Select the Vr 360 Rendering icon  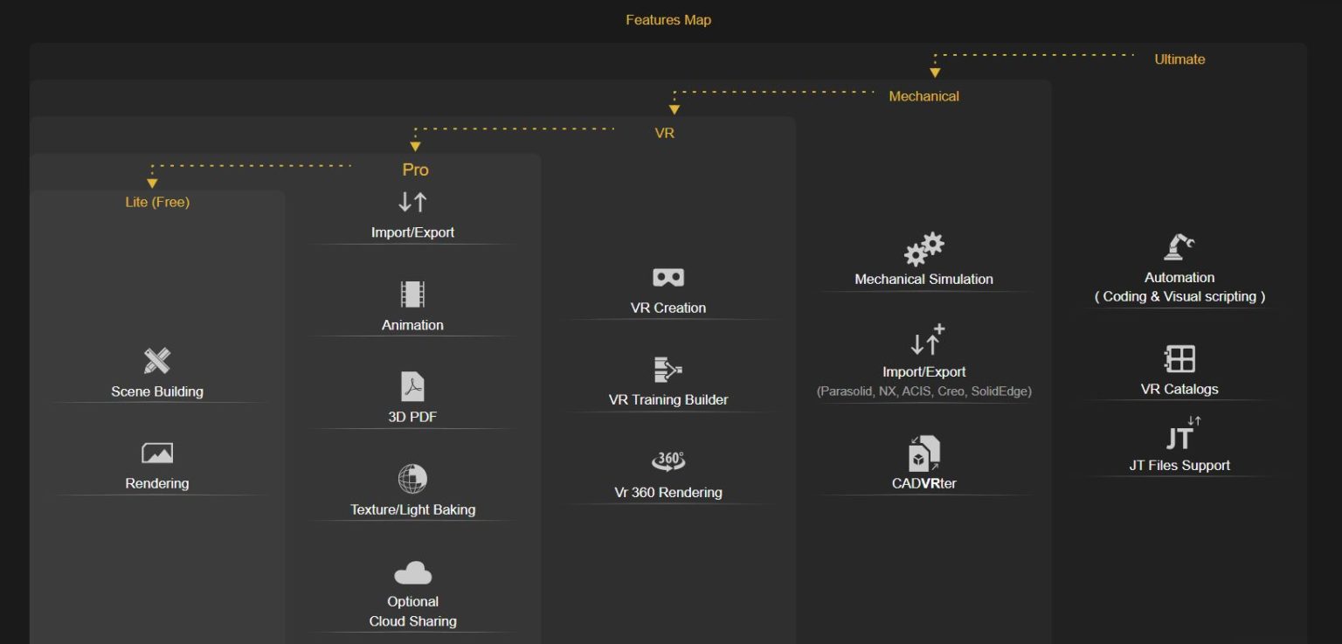pos(668,461)
